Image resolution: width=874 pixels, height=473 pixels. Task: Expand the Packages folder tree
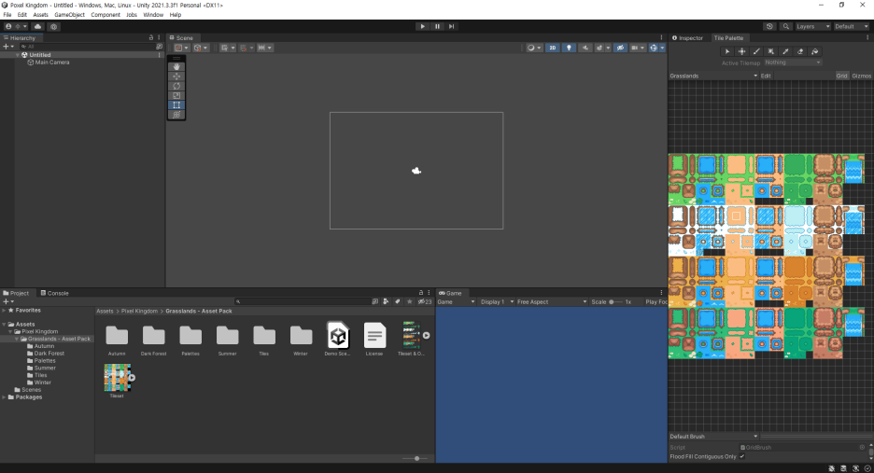(5, 397)
